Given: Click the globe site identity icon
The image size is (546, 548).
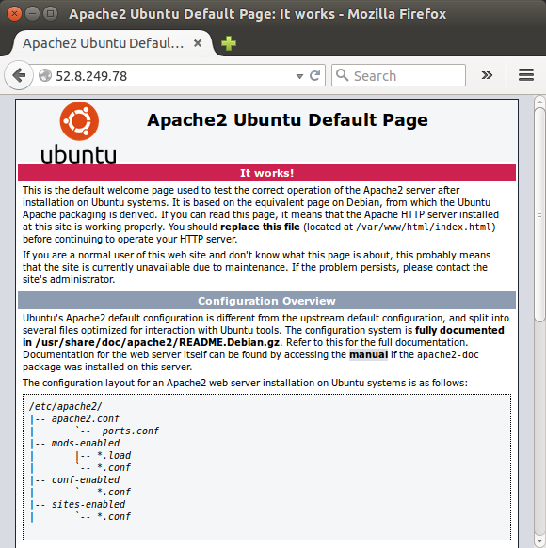Looking at the screenshot, I should (x=45, y=75).
